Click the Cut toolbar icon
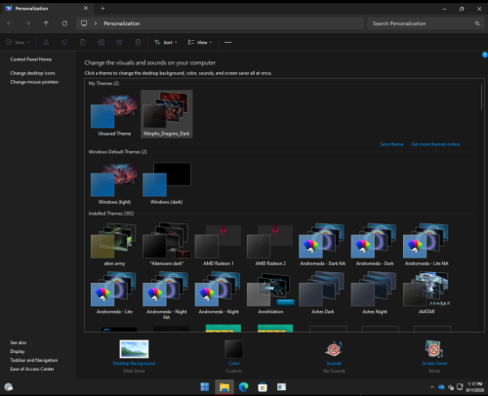 point(46,42)
